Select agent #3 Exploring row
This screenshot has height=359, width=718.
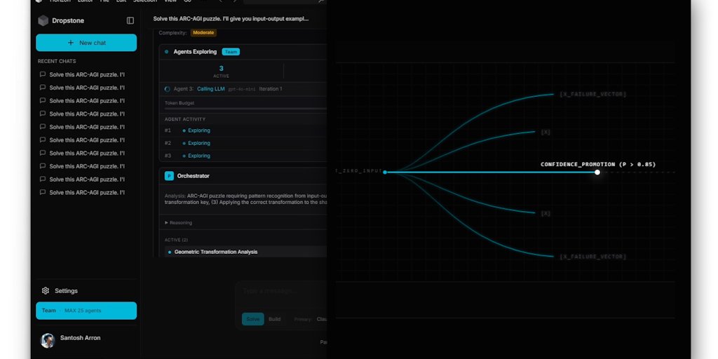[x=243, y=156]
